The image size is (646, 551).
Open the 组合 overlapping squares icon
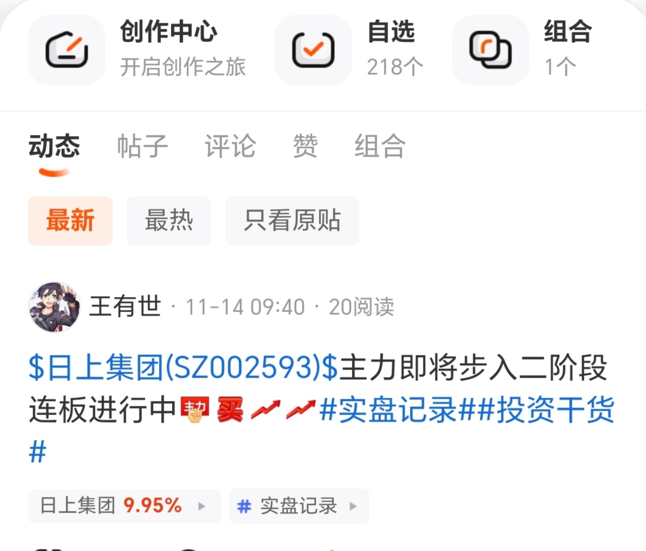pos(490,50)
